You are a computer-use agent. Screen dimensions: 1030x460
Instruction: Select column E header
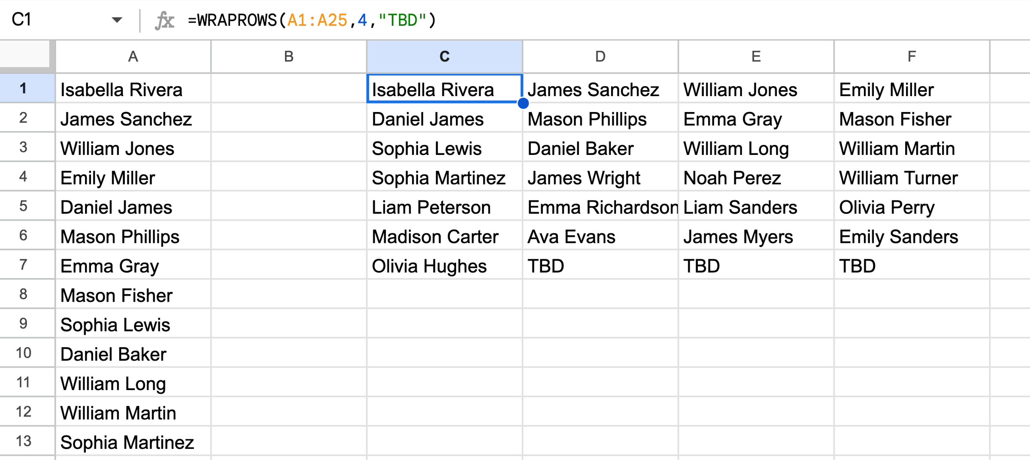[x=756, y=57]
